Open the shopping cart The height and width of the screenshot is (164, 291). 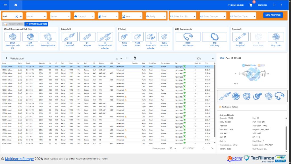tap(251, 5)
